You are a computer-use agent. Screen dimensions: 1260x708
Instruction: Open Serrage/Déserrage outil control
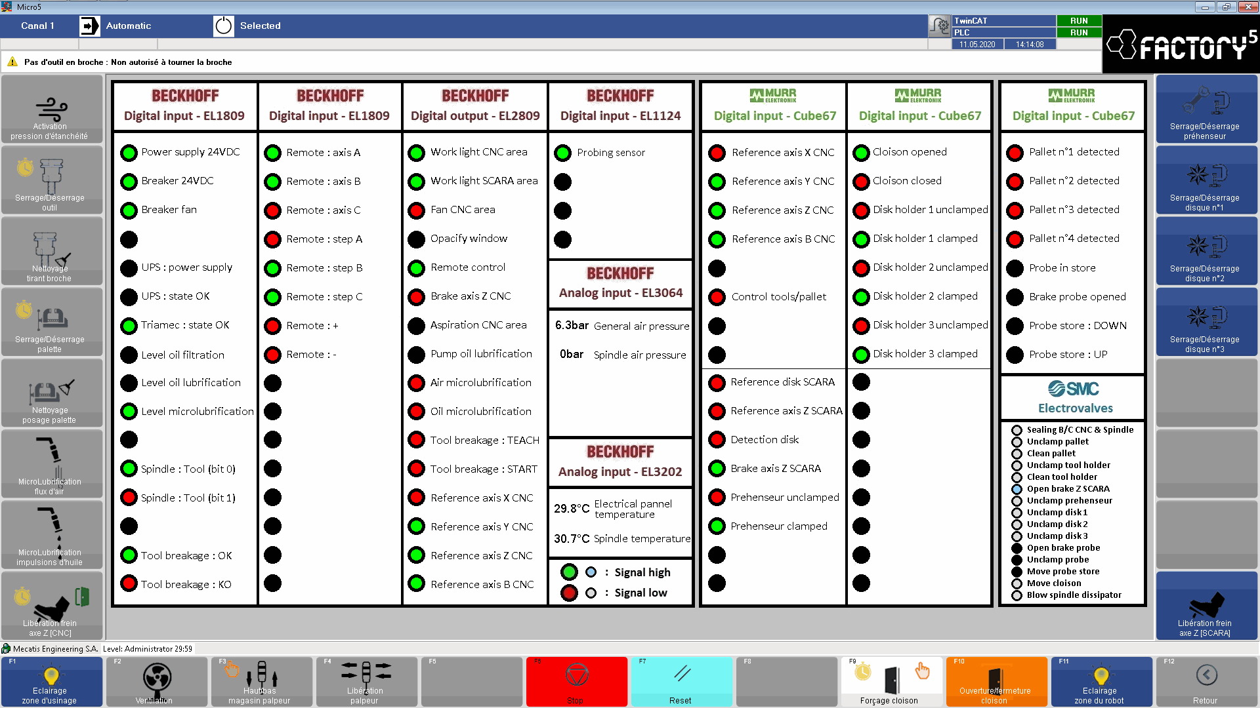coord(51,180)
